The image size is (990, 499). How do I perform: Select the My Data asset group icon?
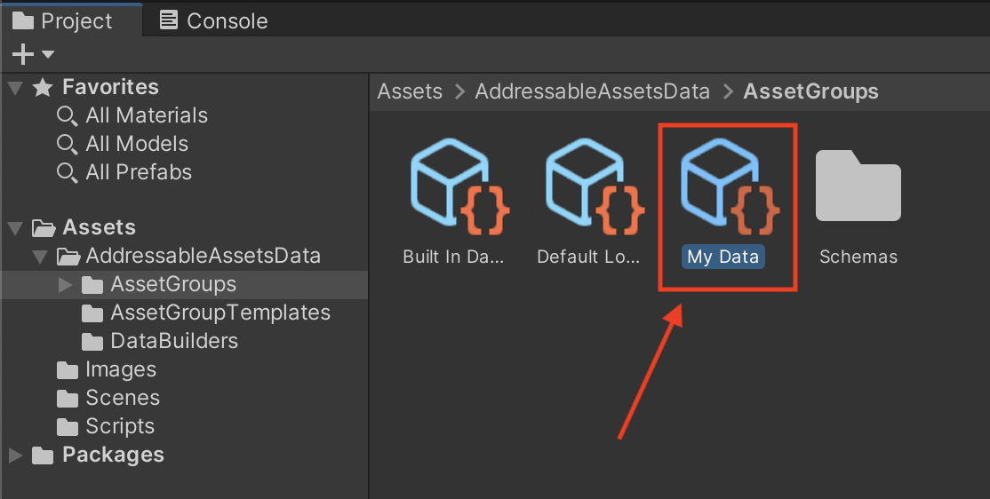point(730,186)
